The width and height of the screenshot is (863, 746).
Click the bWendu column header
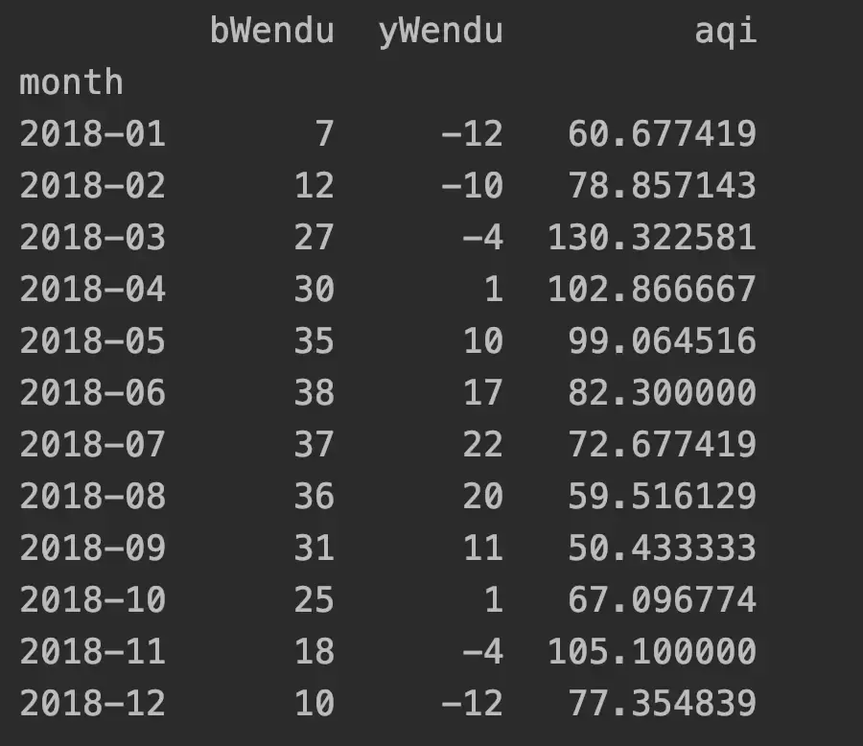click(271, 31)
